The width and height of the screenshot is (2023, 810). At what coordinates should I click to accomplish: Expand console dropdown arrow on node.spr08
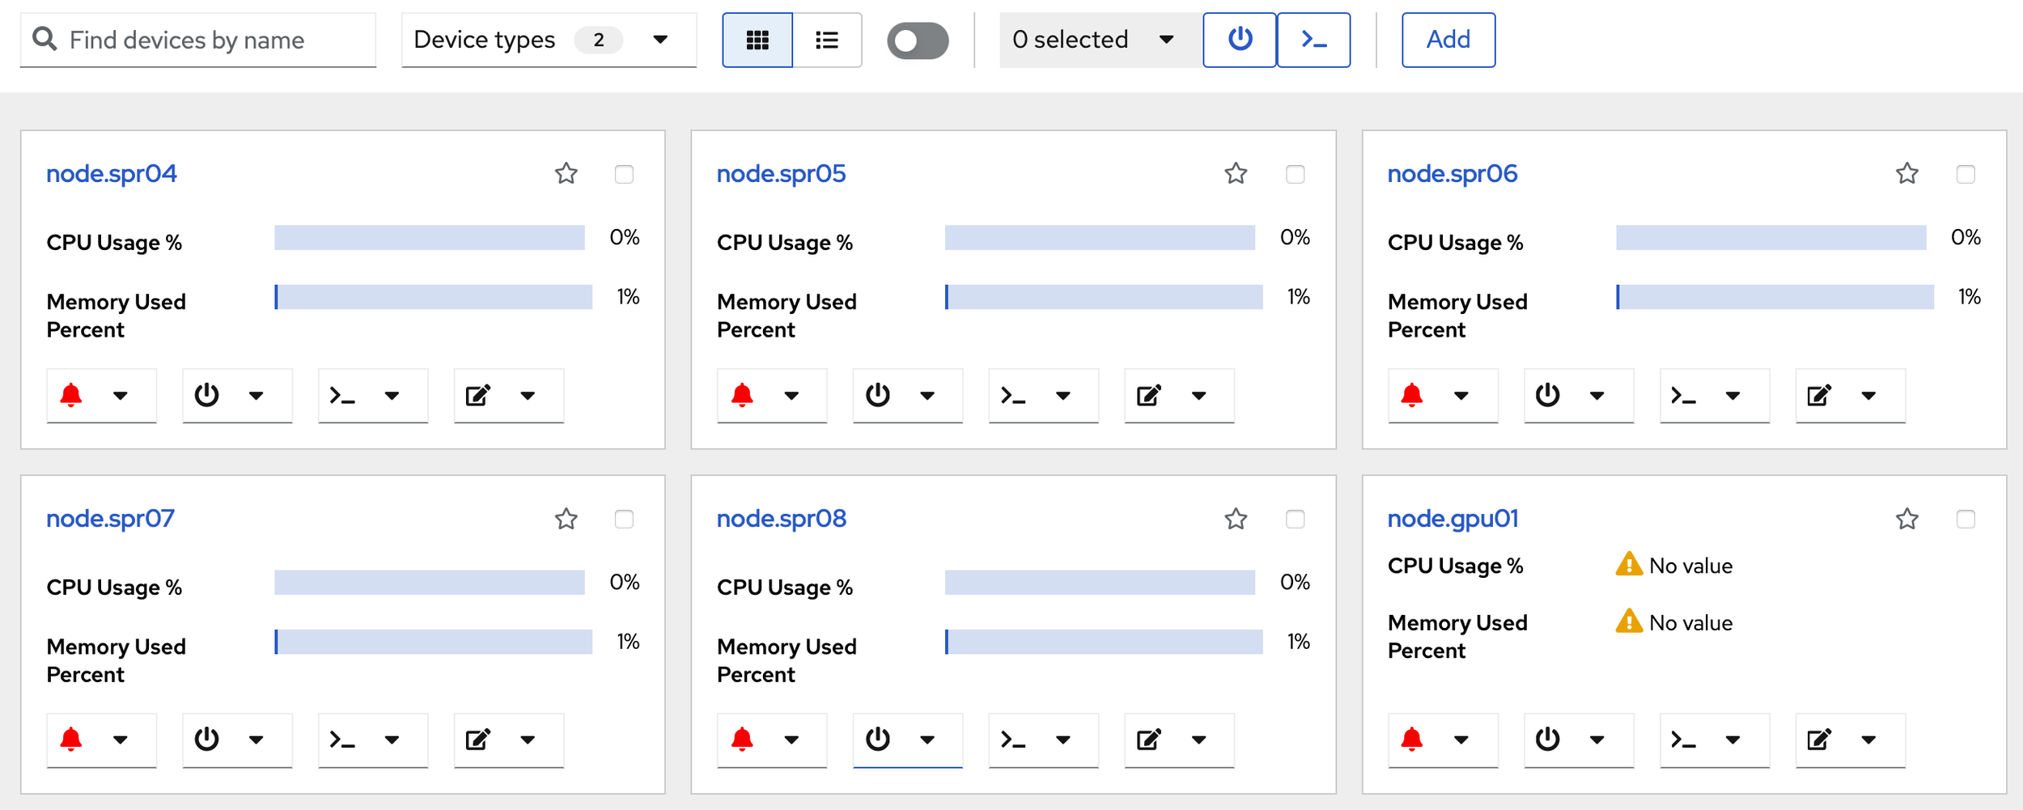click(1063, 740)
